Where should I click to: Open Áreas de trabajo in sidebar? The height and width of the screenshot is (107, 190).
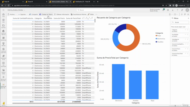(x=3, y=72)
